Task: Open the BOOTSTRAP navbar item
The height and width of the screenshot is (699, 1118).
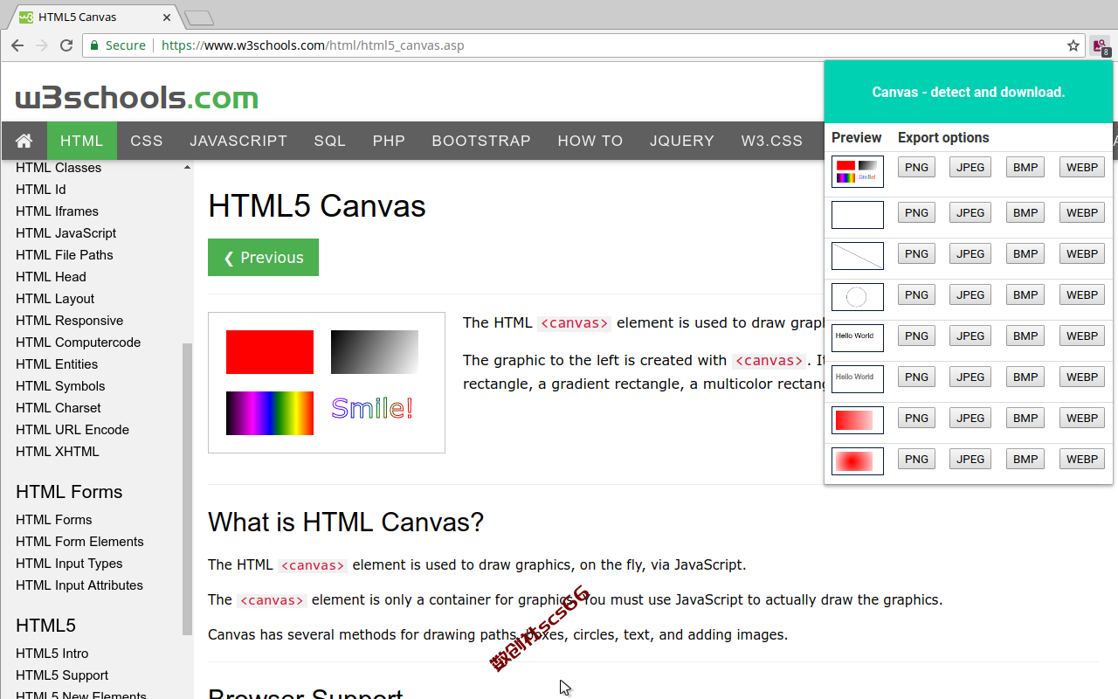Action: pos(481,141)
